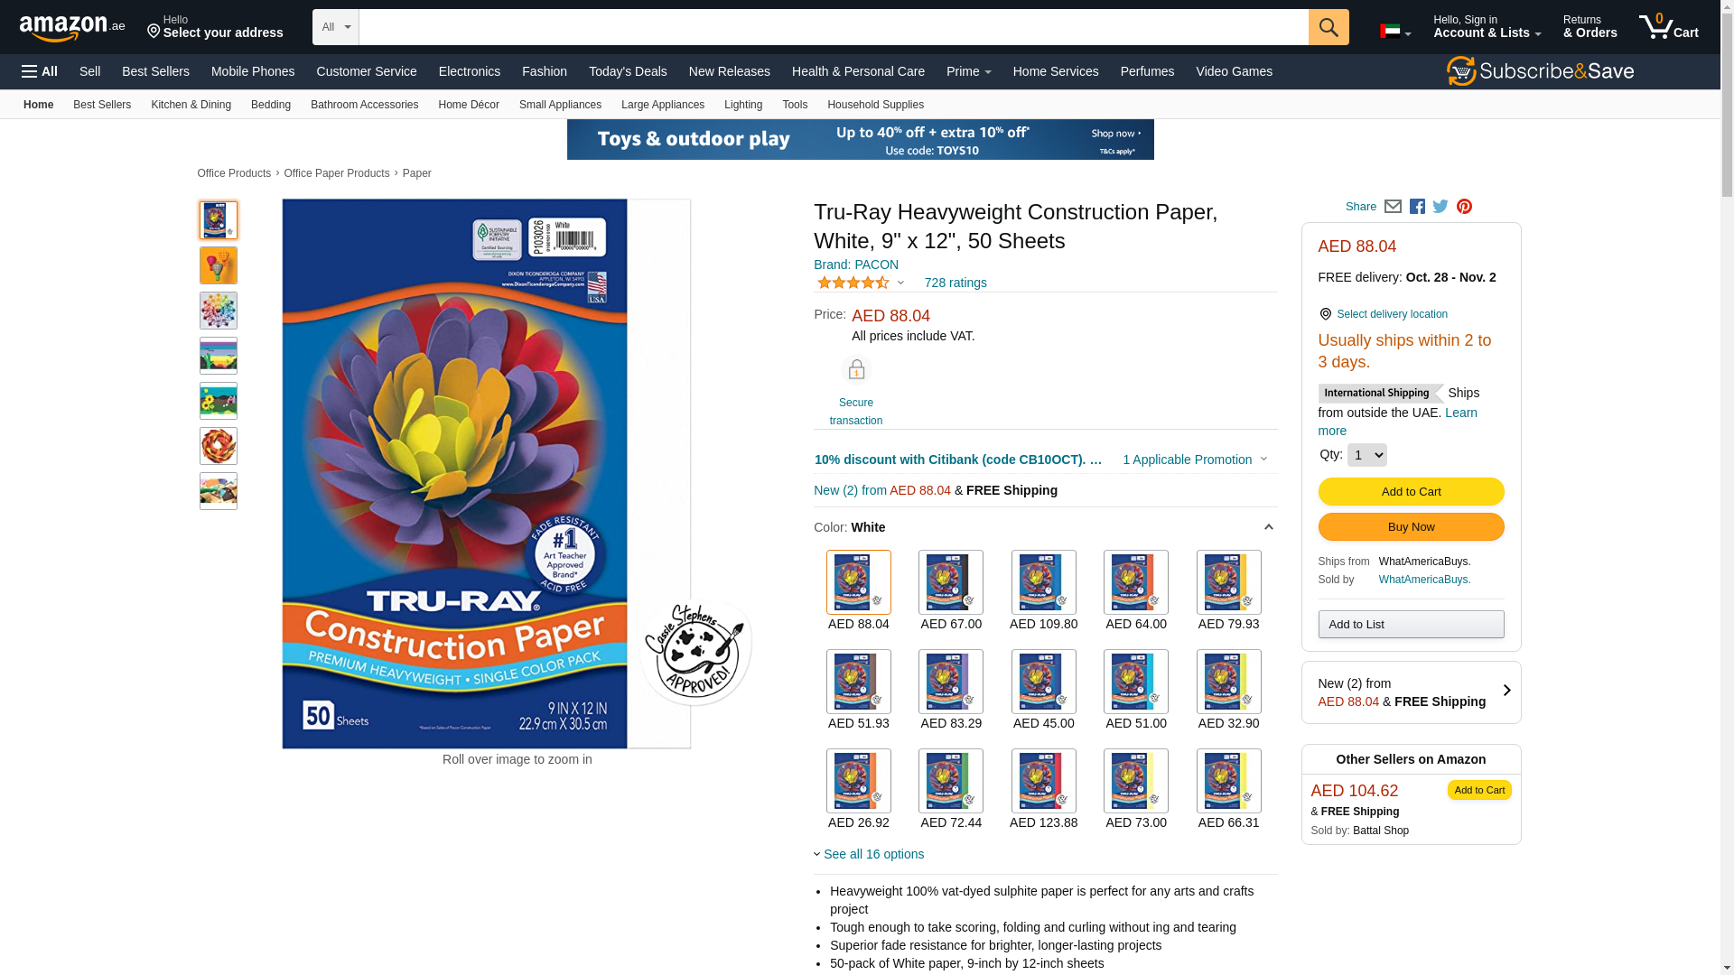1734x975 pixels.
Task: Open the search category All dropdown
Action: point(336,27)
